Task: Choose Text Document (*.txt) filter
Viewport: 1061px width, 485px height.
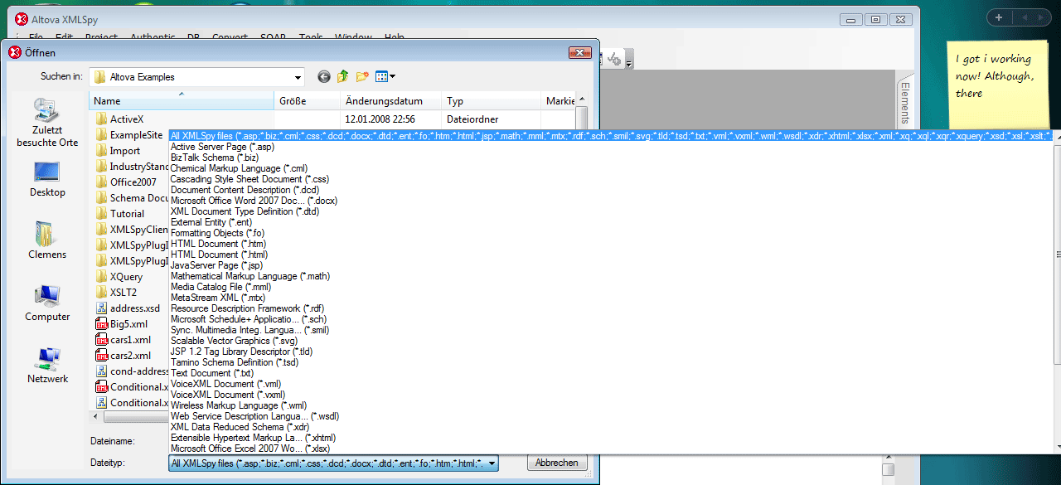Action: tap(211, 373)
